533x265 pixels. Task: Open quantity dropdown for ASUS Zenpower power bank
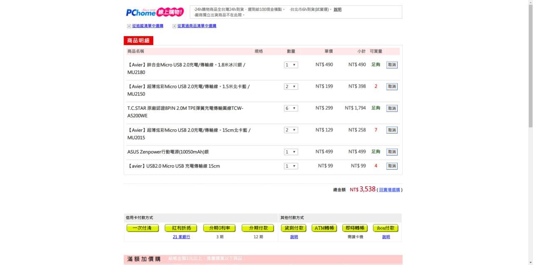click(291, 152)
